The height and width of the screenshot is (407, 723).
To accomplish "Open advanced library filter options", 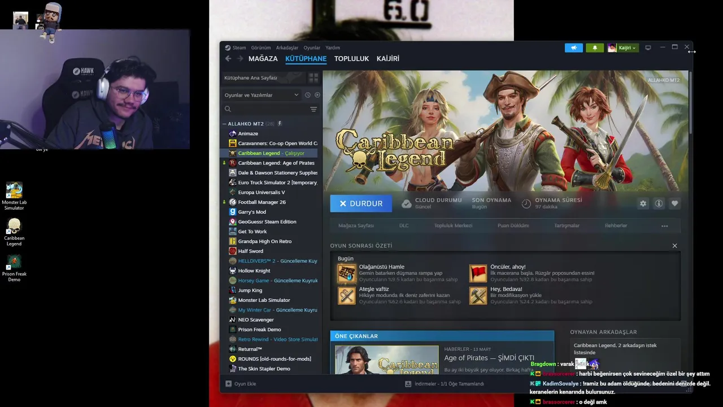I will point(313,109).
